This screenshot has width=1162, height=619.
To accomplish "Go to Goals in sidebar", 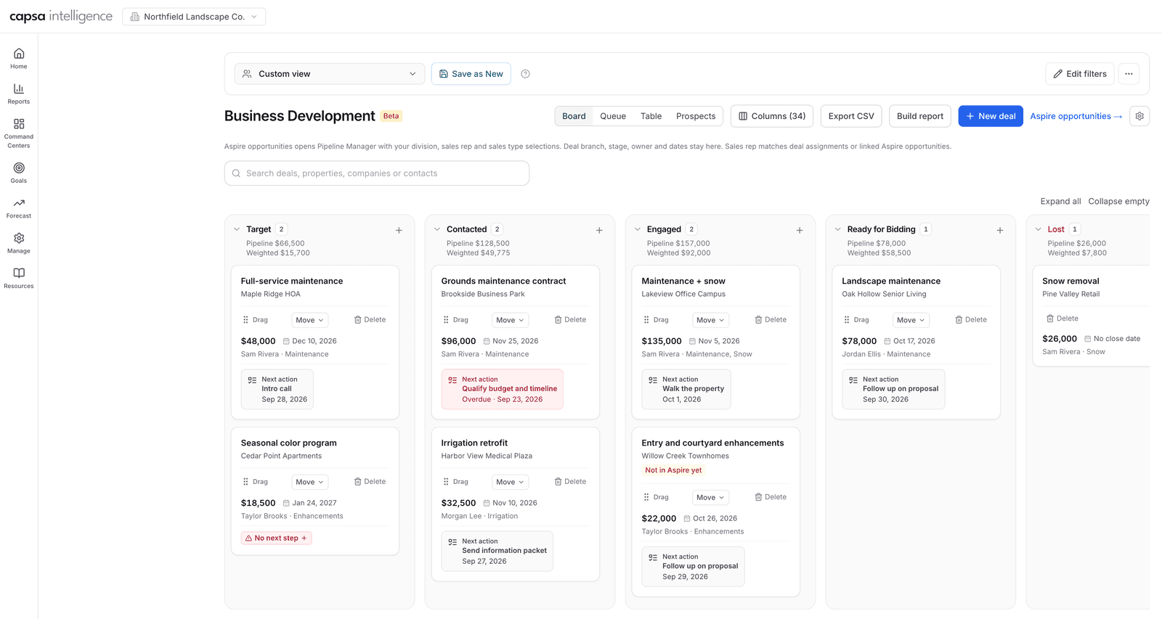I will (x=19, y=173).
